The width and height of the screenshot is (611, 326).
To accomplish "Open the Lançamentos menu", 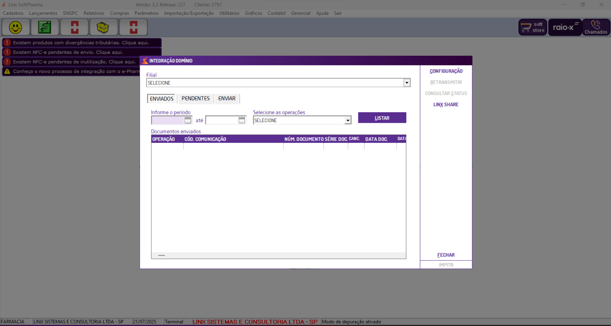I will 43,13.
